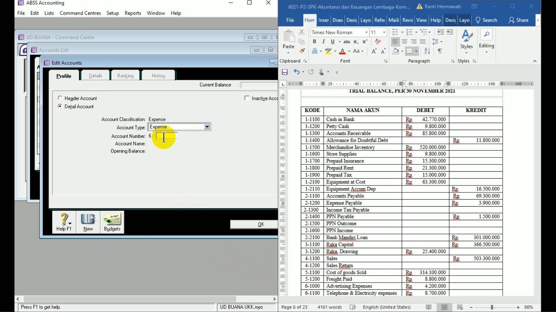Click the Decrease Indent icon
This screenshot has height=312, width=556.
click(x=440, y=32)
